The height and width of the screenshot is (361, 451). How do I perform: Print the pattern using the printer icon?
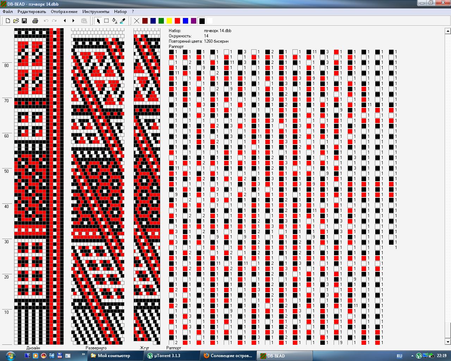(x=35, y=21)
